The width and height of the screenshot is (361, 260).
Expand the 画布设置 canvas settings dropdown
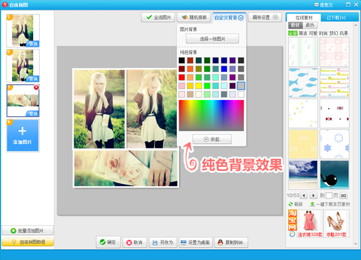pos(265,17)
